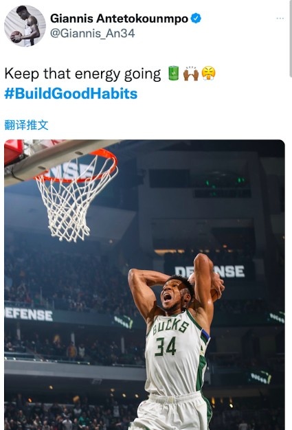Open the Giannis Antetokounmpo display name

[x=120, y=19]
